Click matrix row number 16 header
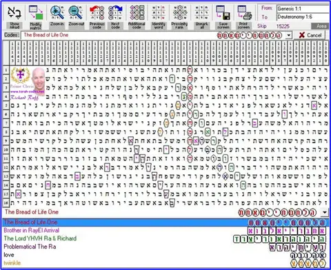Screen dimensions: 331x270 point(6,202)
